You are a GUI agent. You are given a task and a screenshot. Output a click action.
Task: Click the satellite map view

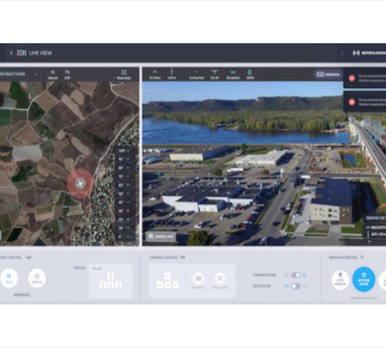(69, 164)
